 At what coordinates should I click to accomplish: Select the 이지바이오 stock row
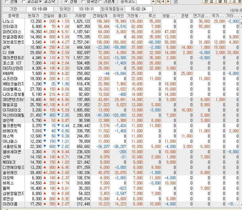121,110
